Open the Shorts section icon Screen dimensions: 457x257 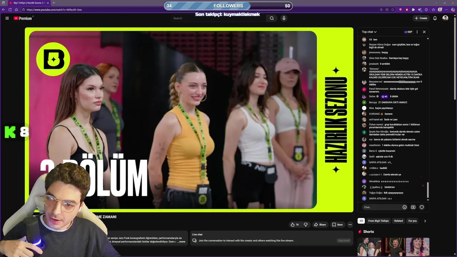coord(360,232)
